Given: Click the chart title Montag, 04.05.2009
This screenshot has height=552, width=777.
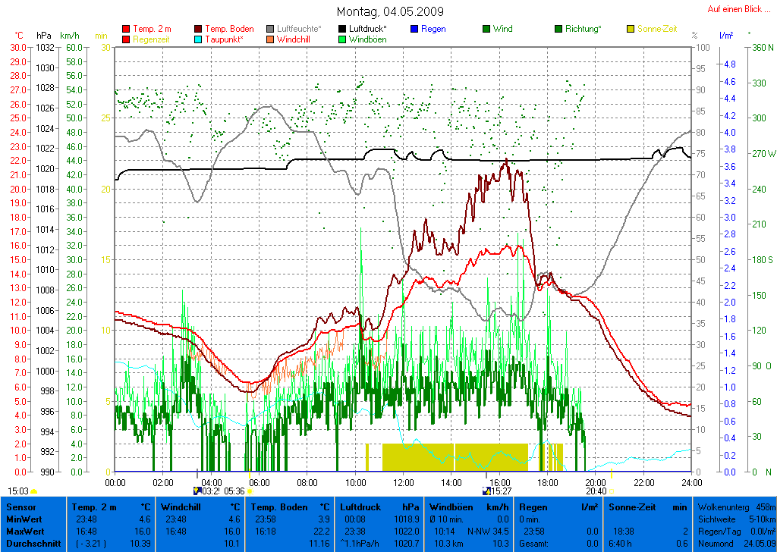Looking at the screenshot, I should coord(390,11).
